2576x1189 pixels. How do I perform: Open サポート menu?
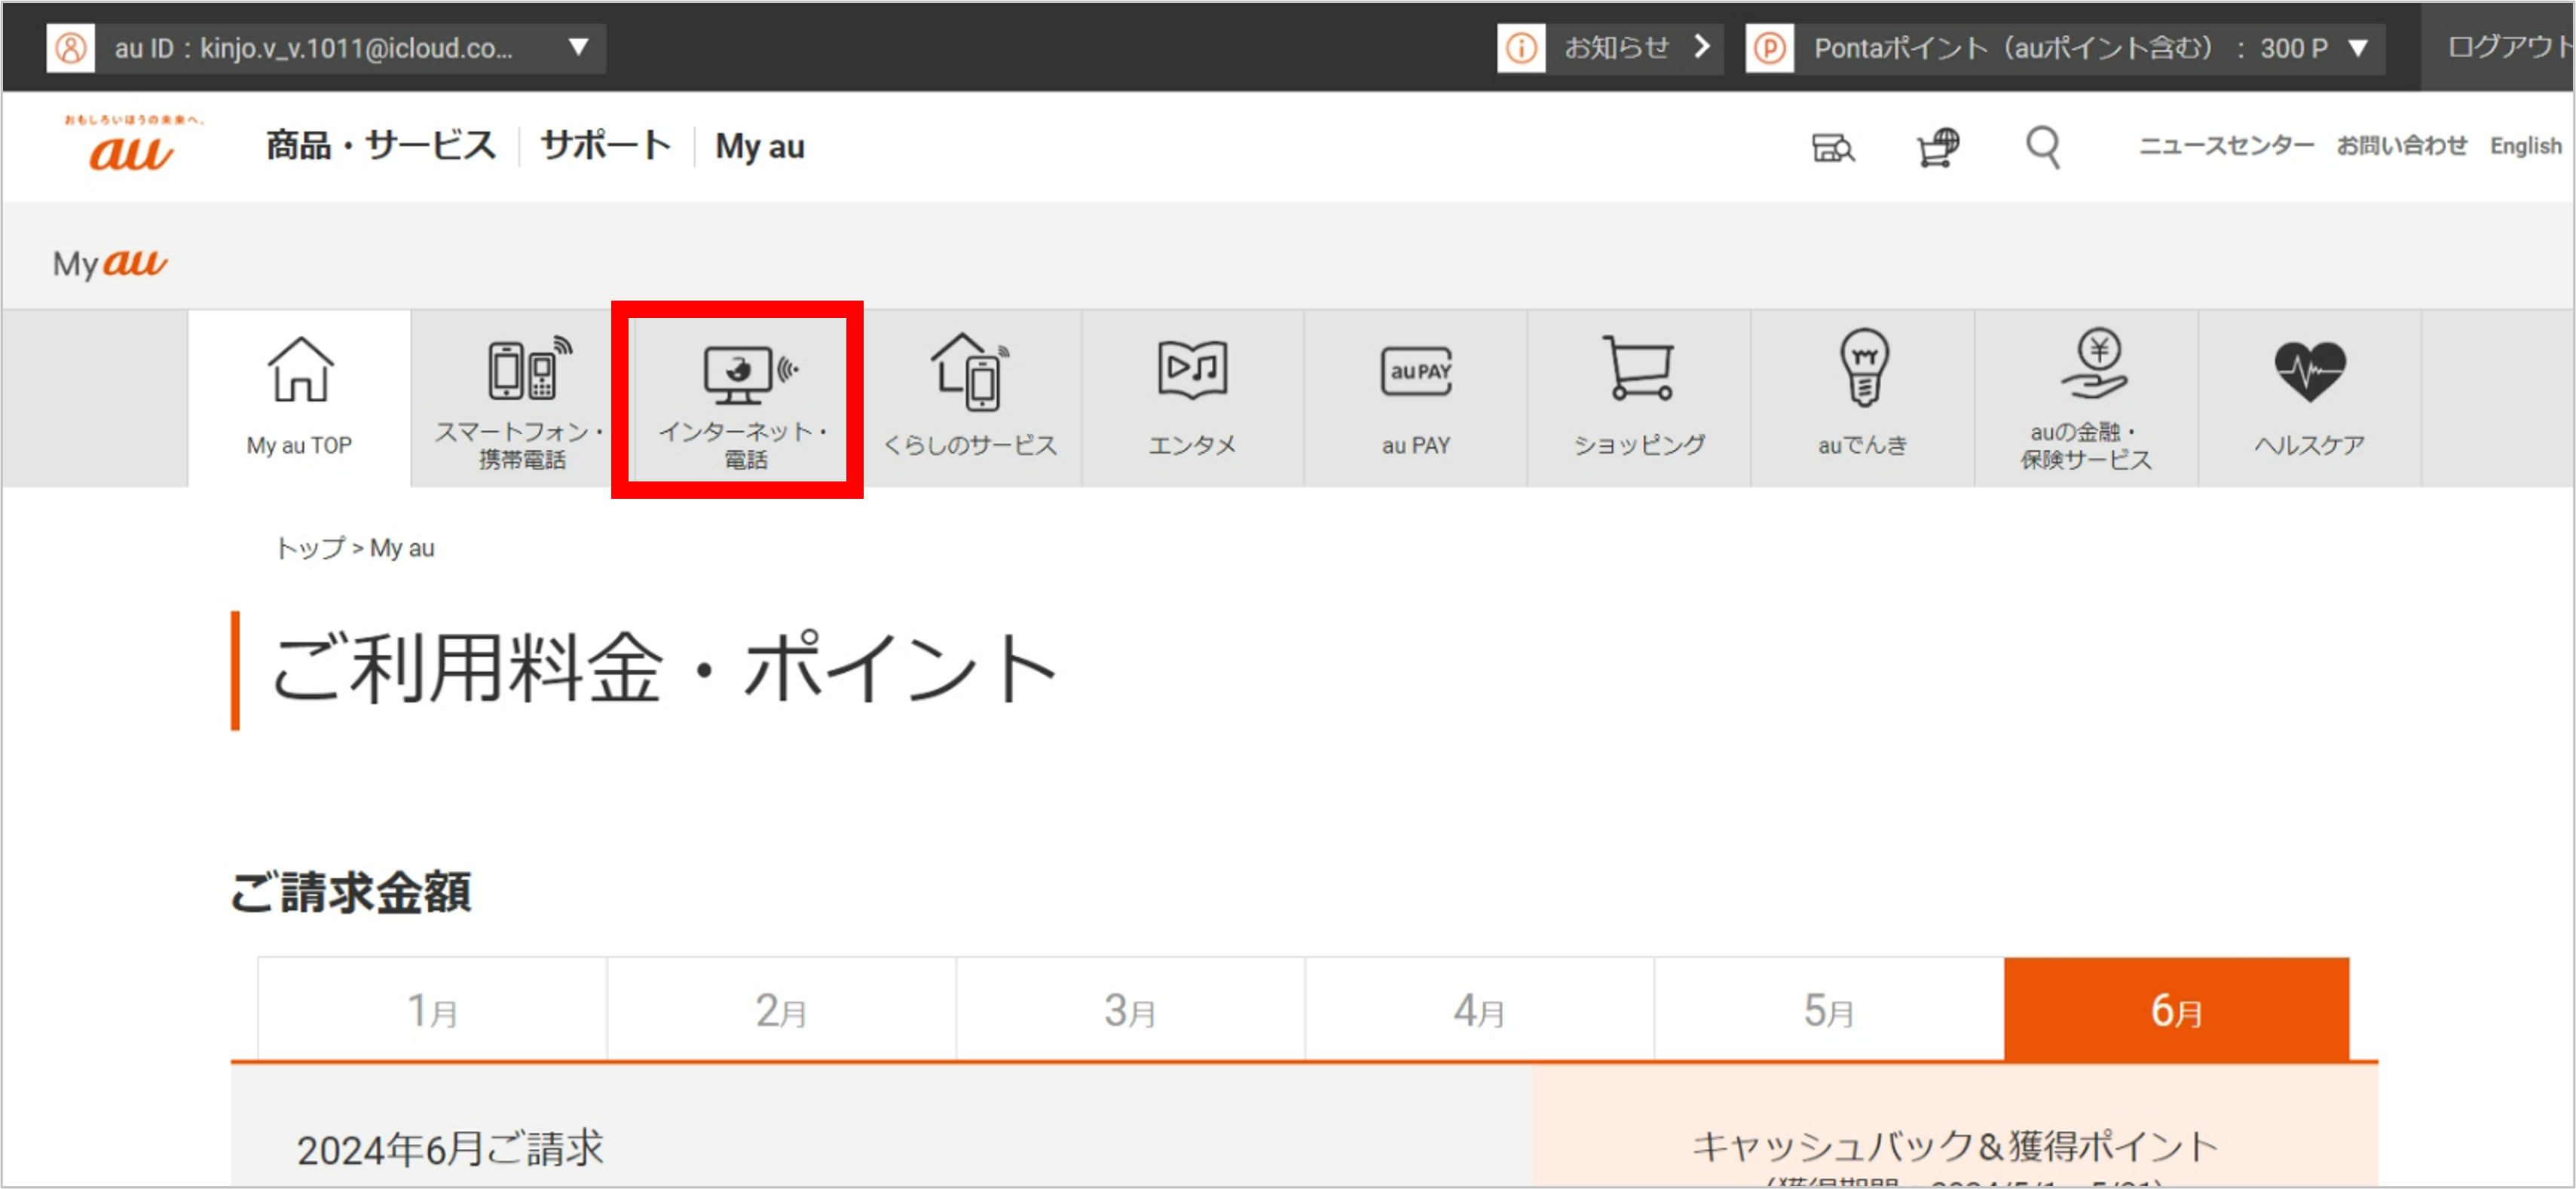point(606,146)
